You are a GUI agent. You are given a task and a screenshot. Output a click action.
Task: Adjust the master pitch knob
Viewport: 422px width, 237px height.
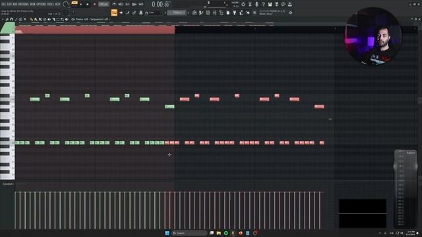coord(65,13)
